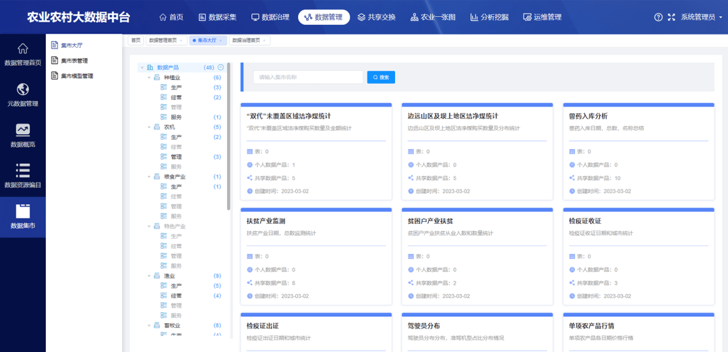
Task: Click person icon on 贫困户产业扶贫 card
Action: tap(411, 269)
